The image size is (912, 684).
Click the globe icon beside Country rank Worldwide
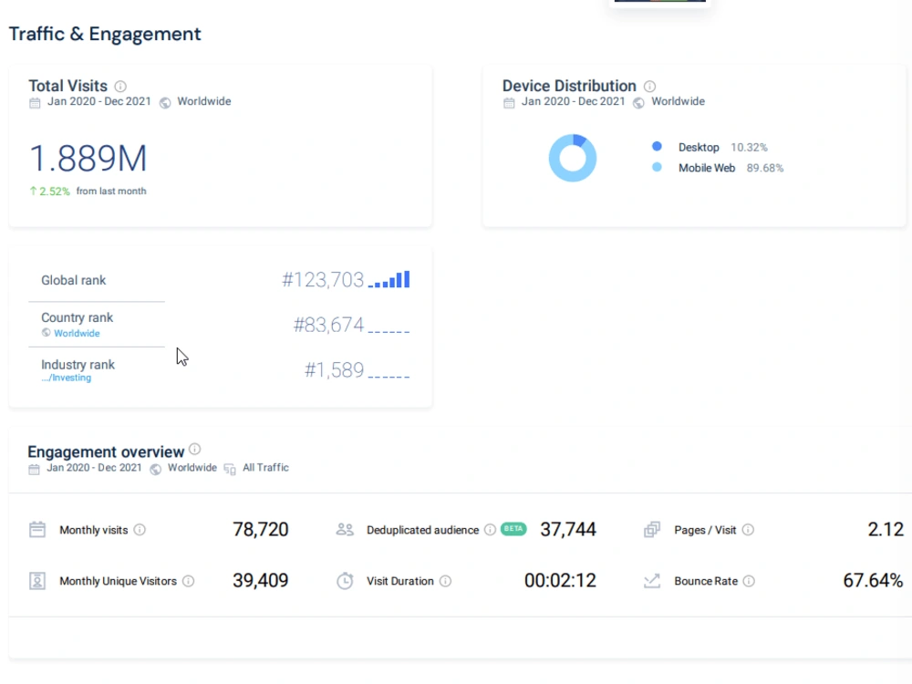[x=46, y=333]
